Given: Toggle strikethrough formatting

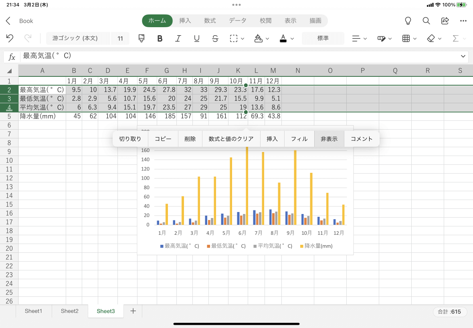Looking at the screenshot, I should pyautogui.click(x=215, y=38).
